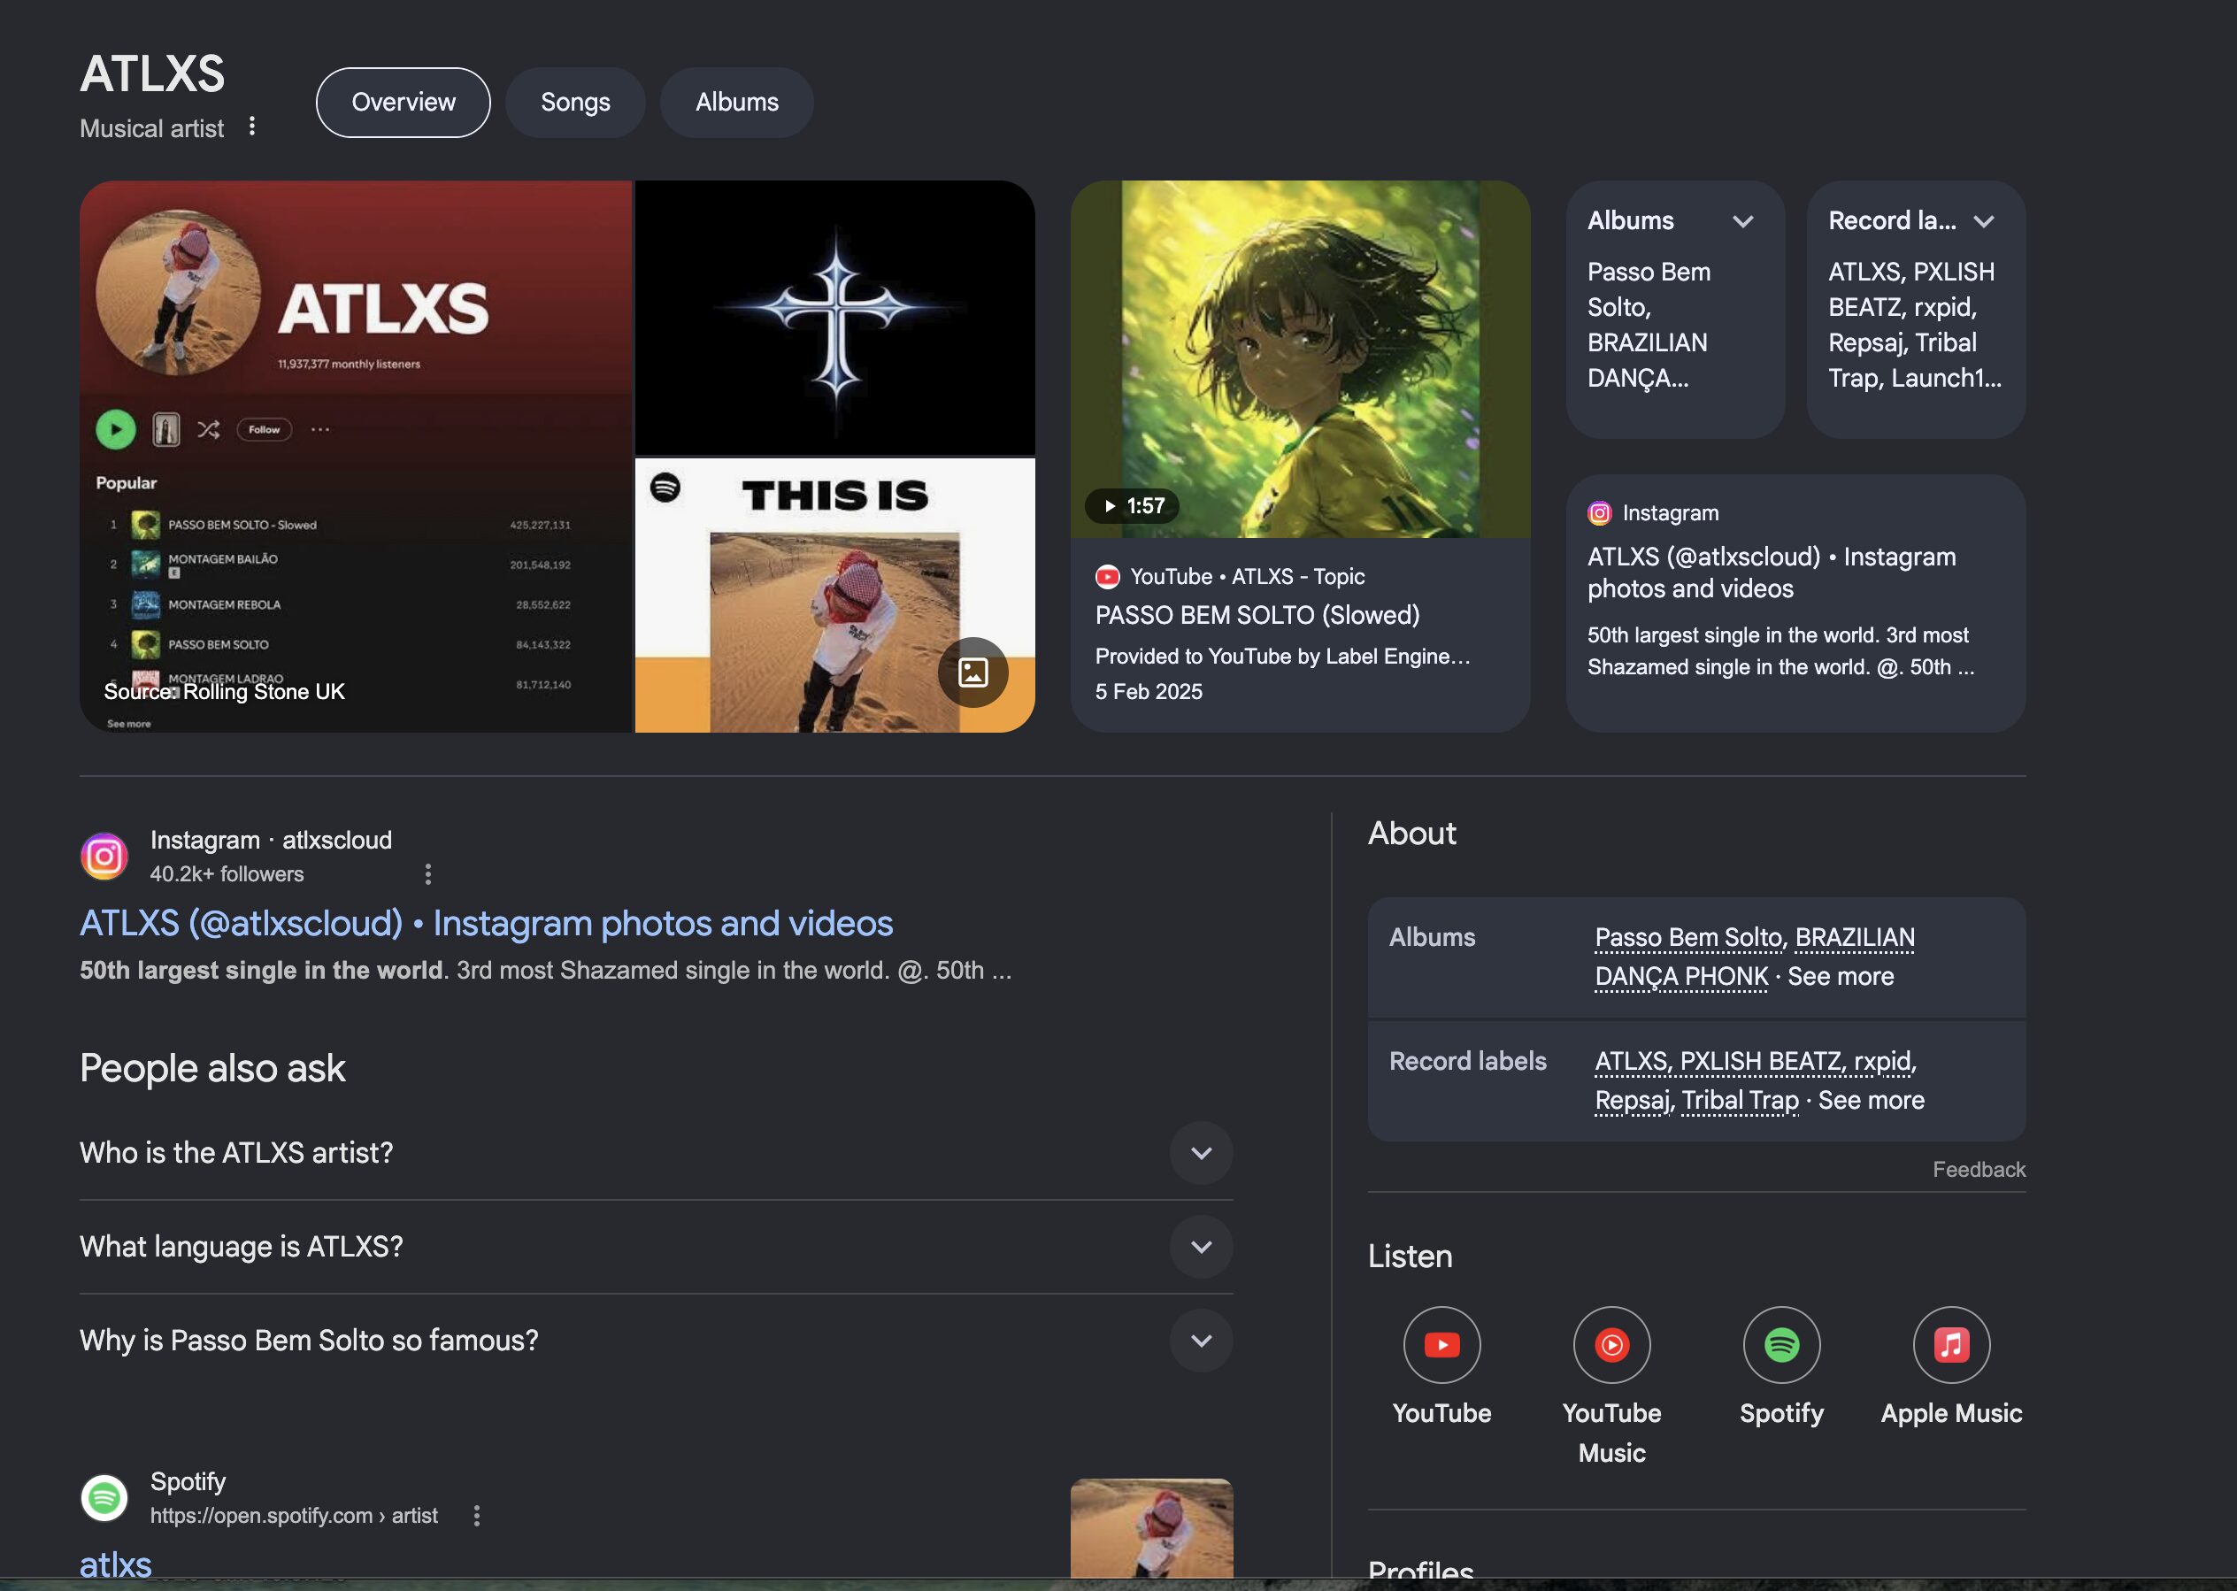
Task: Click the Instagram · atlxscloud source name
Action: point(272,841)
